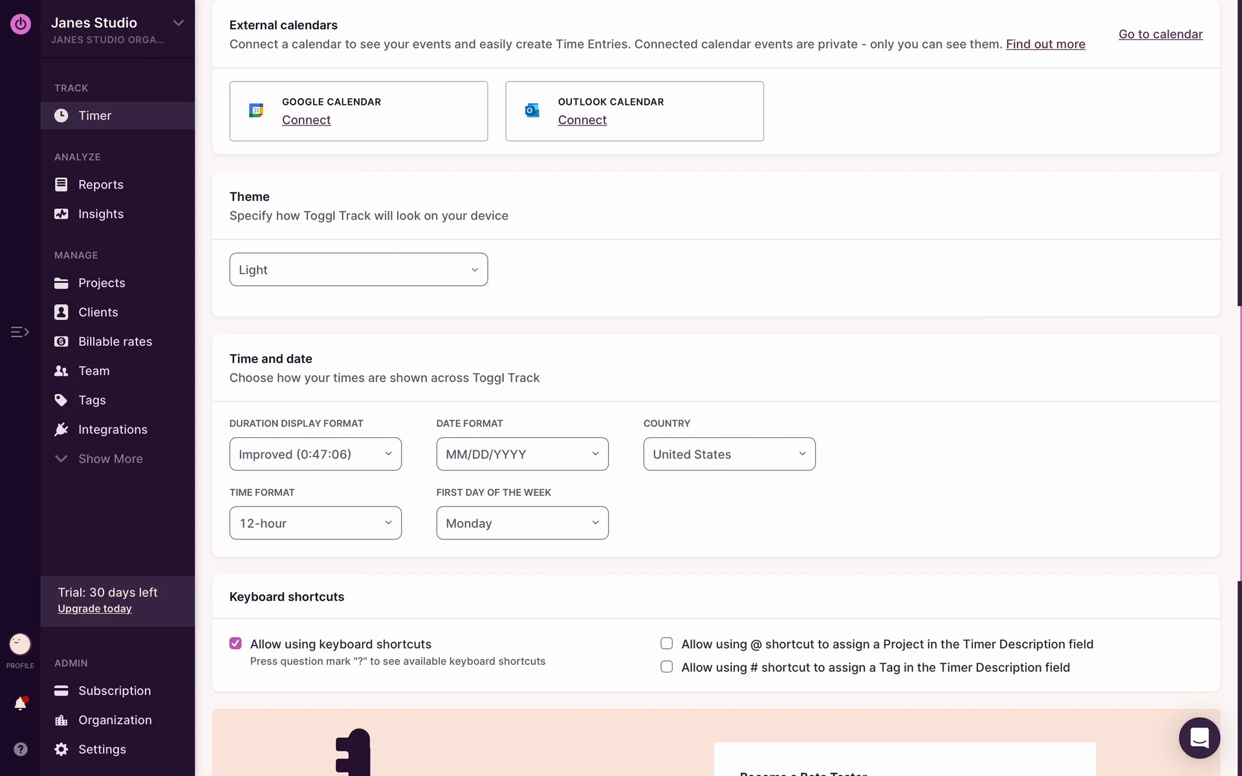Open the notifications bell icon
The width and height of the screenshot is (1242, 776).
[x=20, y=704]
